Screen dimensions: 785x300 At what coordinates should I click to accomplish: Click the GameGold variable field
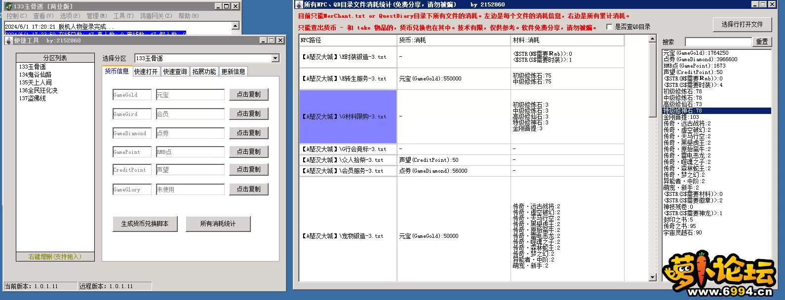point(132,95)
